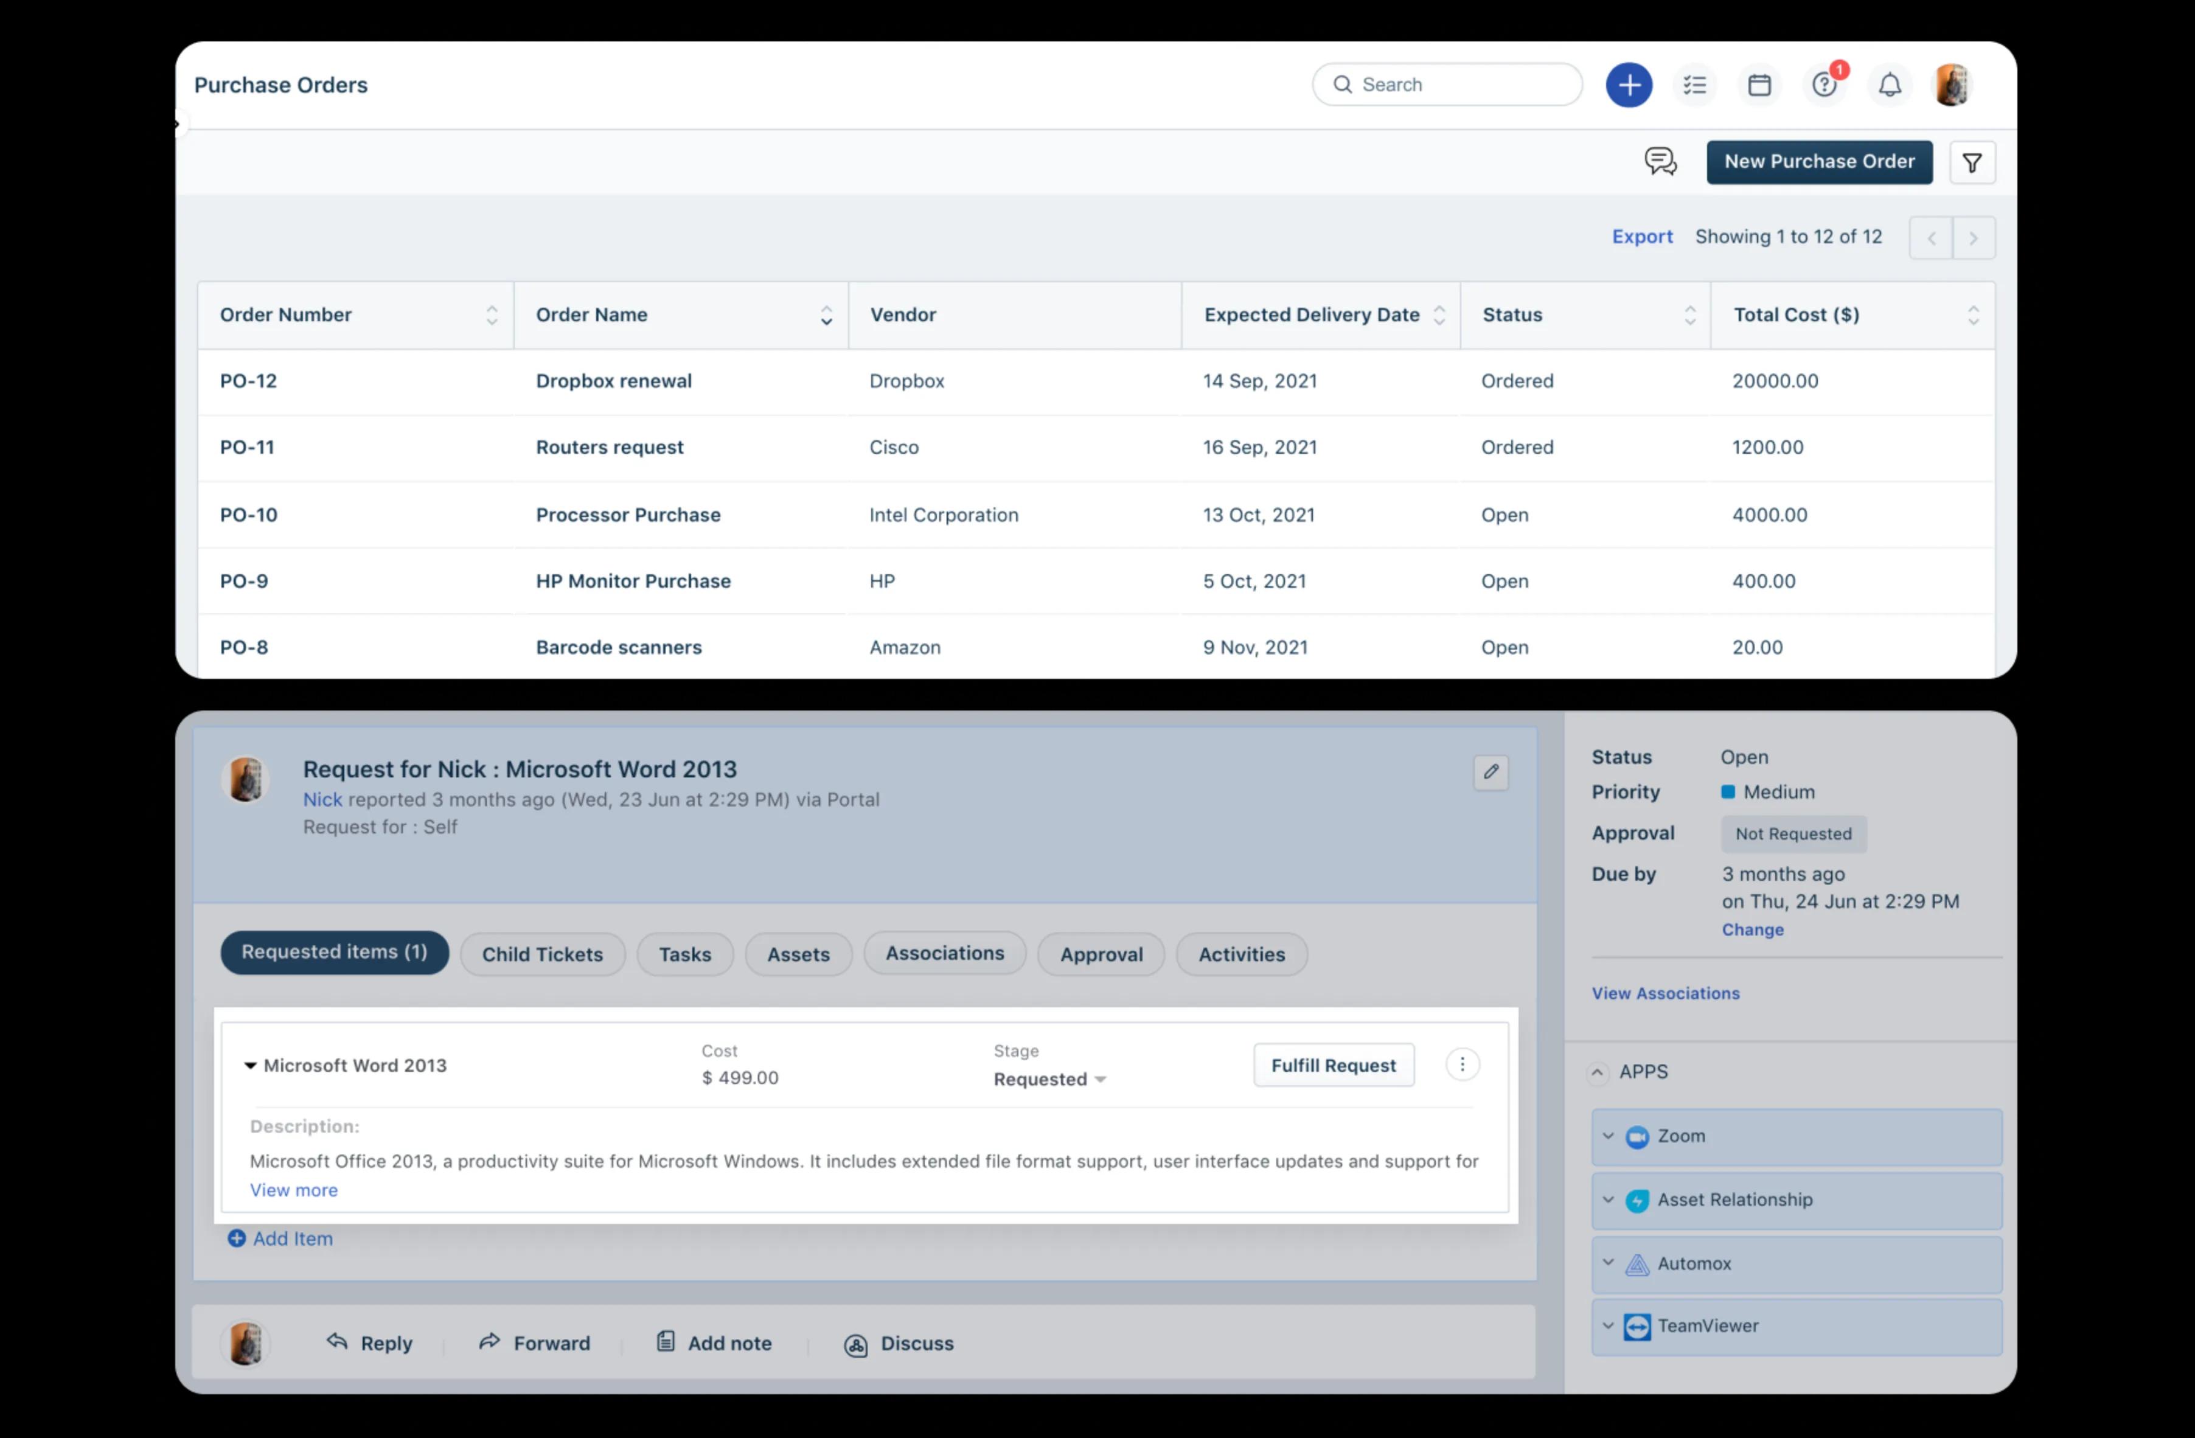Switch to the Activities tab
Image resolution: width=2195 pixels, height=1438 pixels.
tap(1241, 954)
